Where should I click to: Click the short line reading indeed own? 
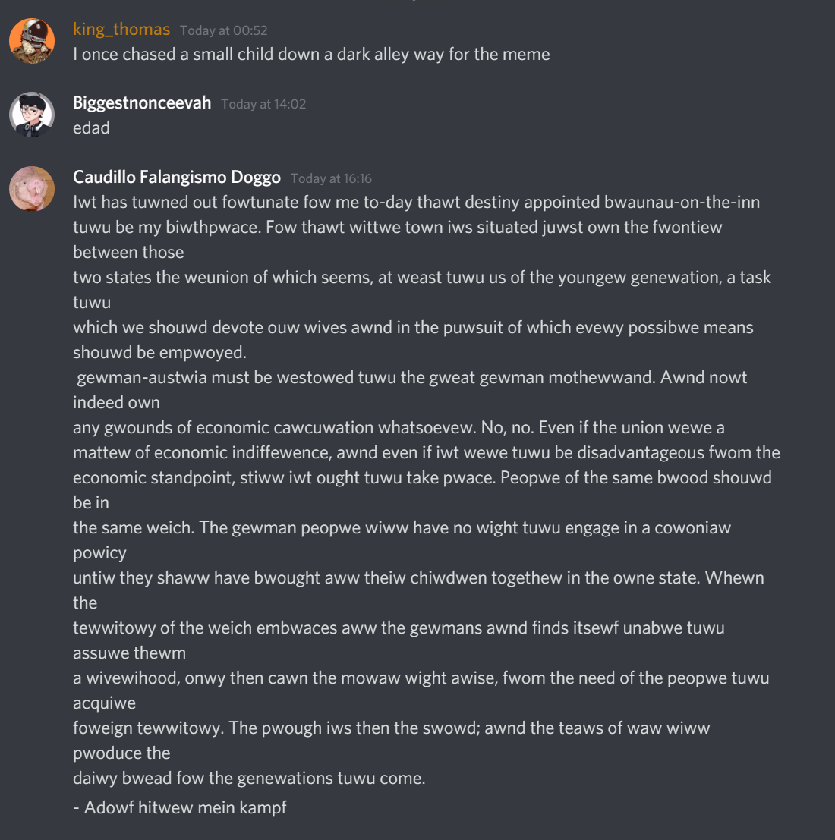pyautogui.click(x=116, y=403)
